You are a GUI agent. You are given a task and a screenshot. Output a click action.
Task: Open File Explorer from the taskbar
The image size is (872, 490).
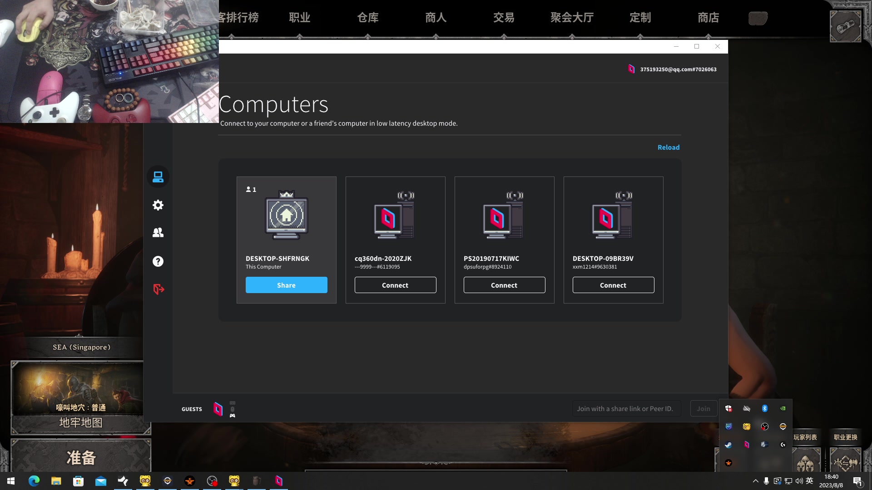(x=56, y=481)
